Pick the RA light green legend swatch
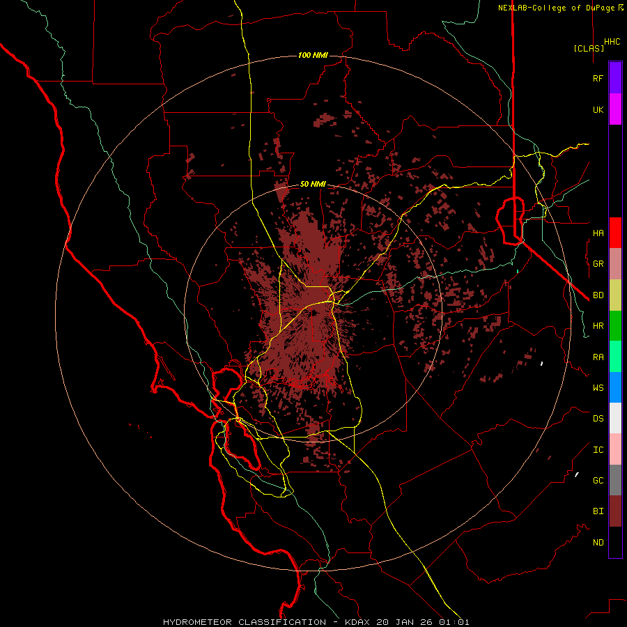Viewport: 627px width, 627px height. tap(615, 357)
